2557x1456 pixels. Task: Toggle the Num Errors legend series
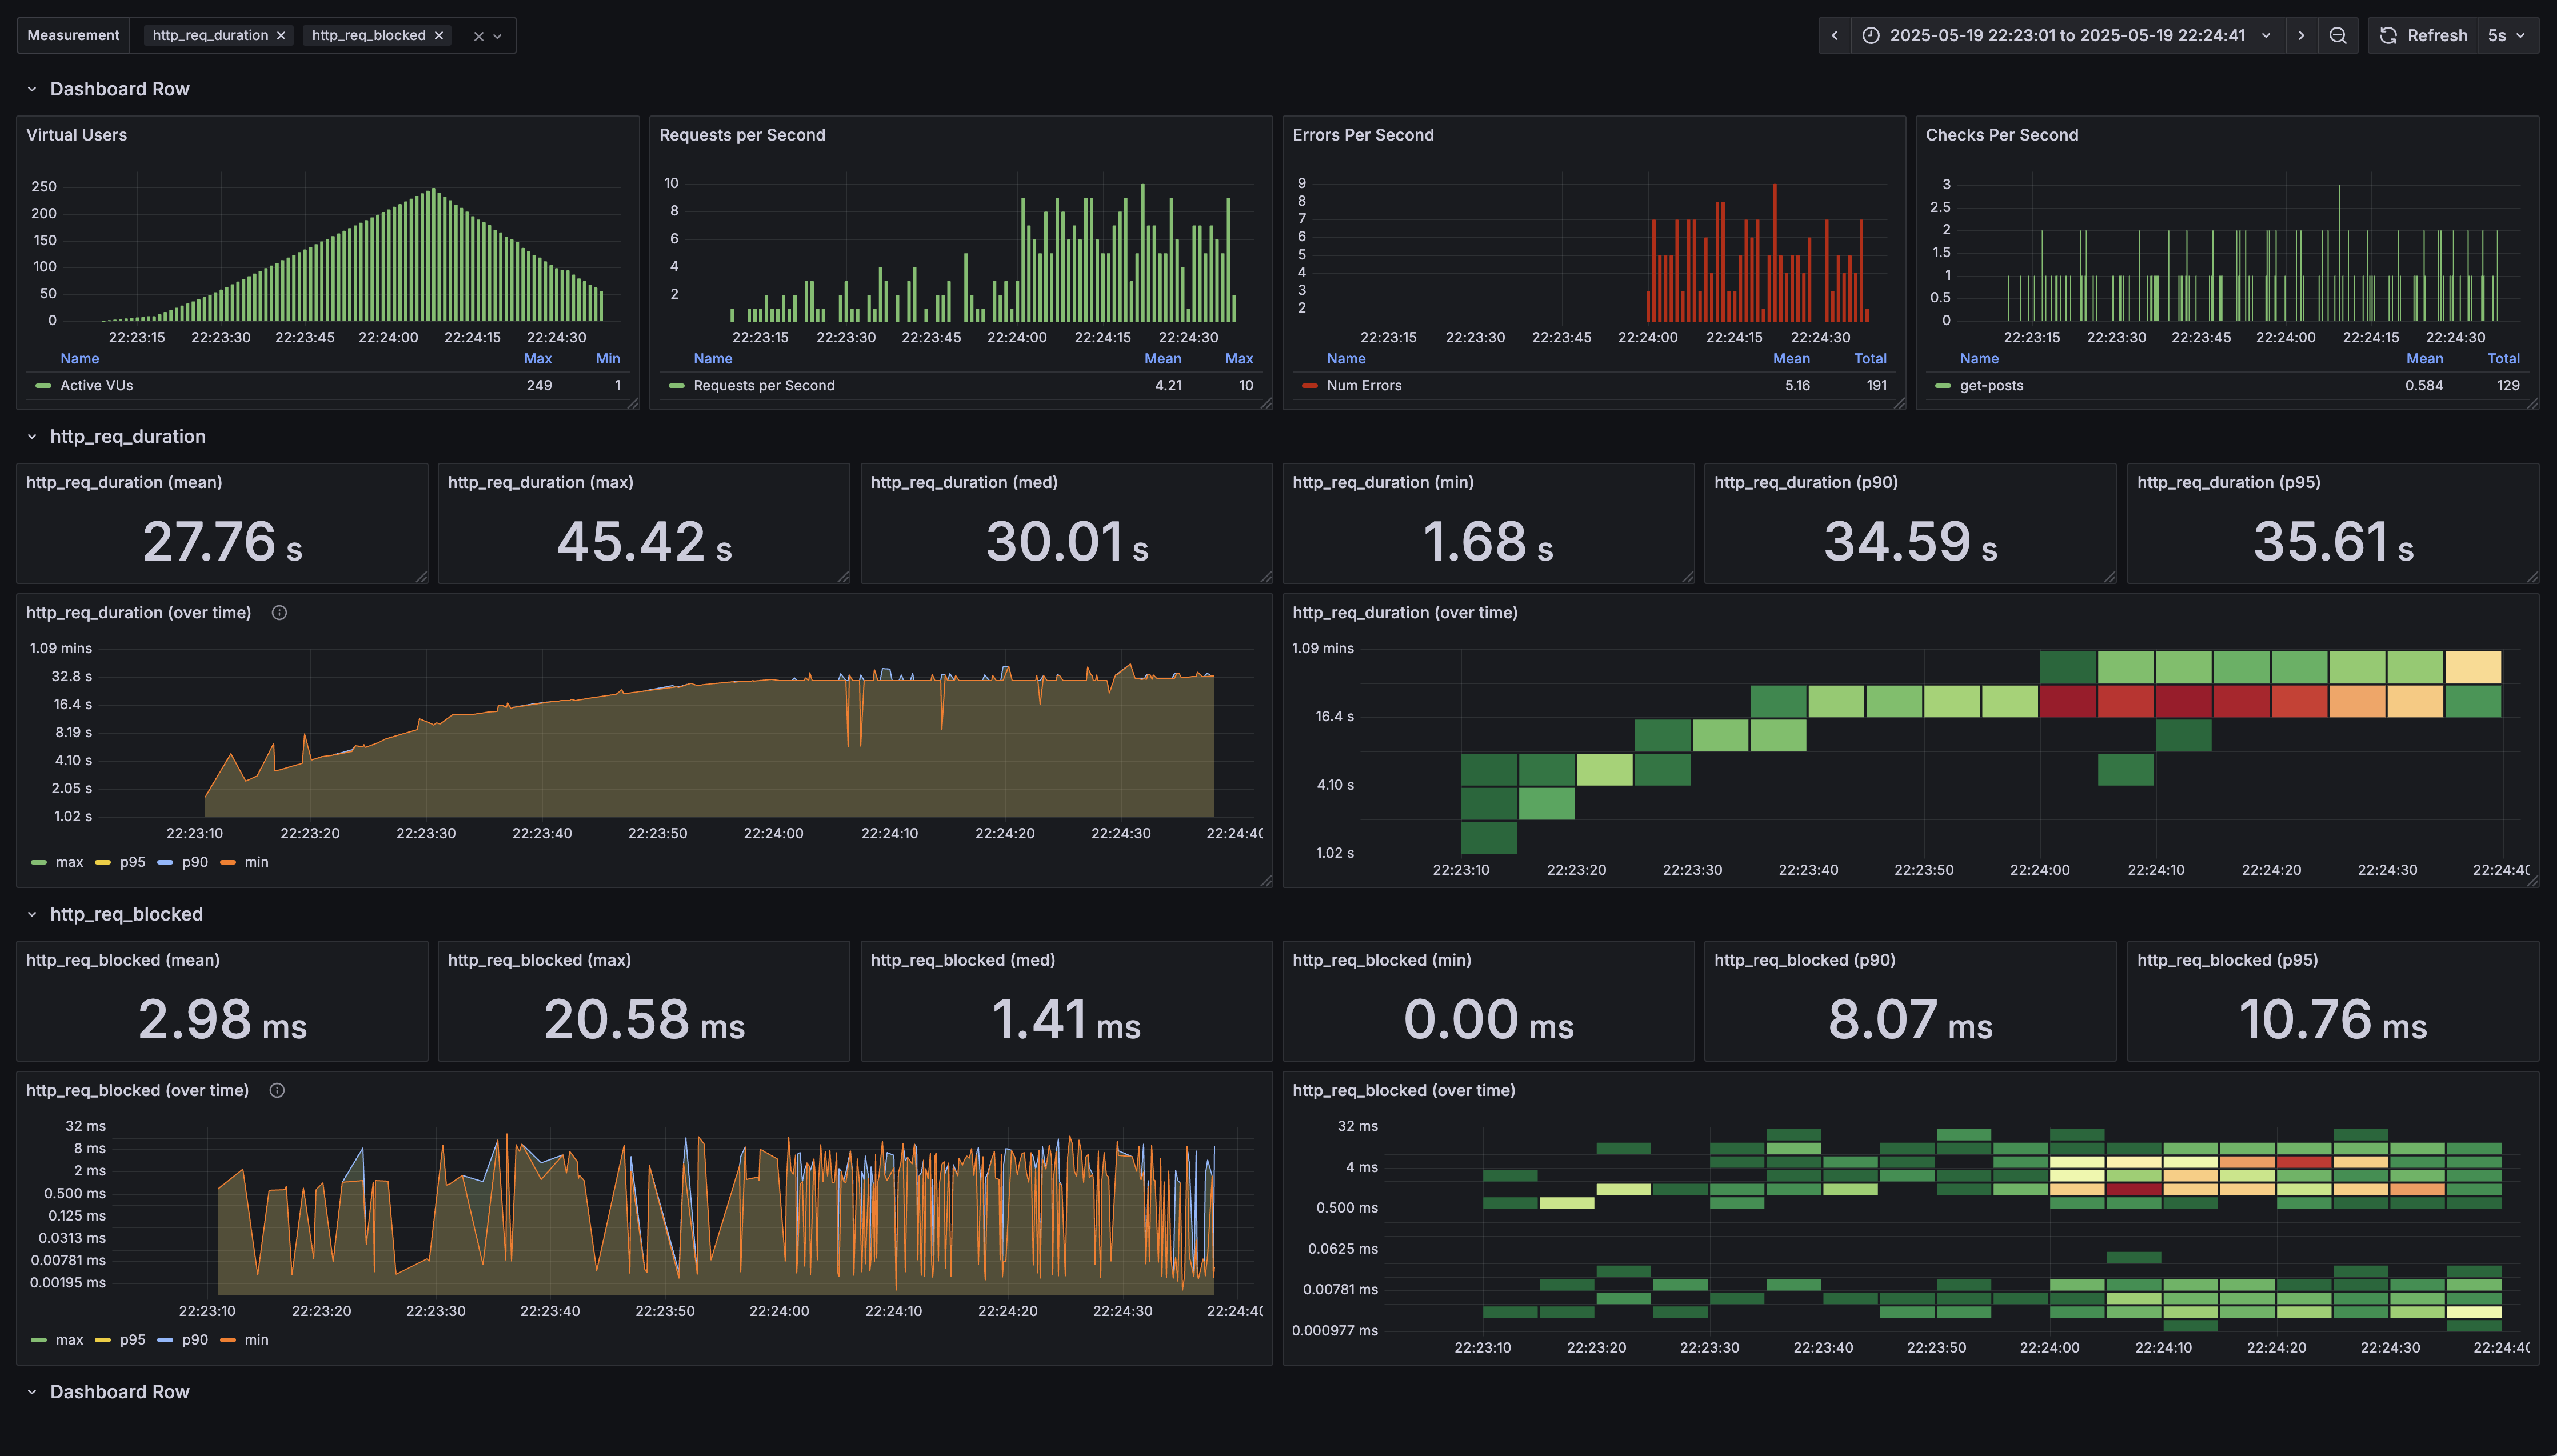tap(1363, 385)
